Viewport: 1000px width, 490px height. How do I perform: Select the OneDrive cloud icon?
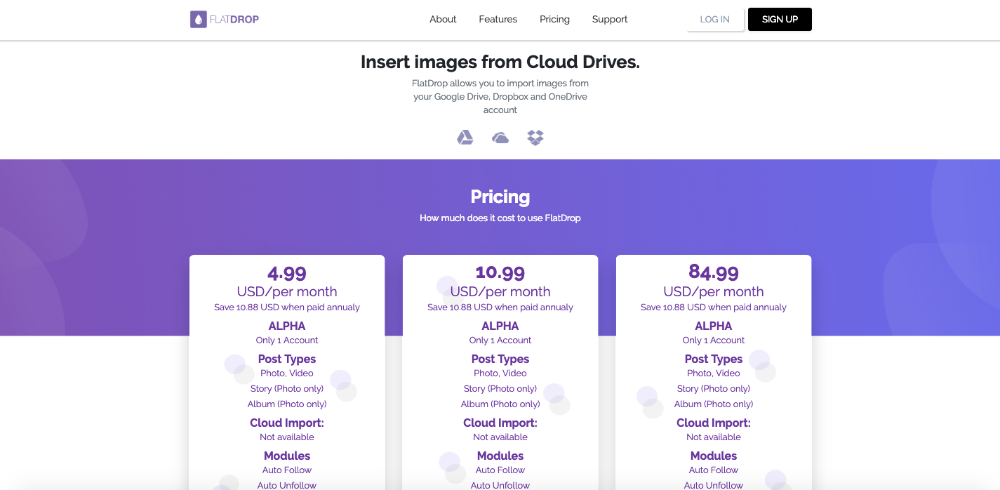[500, 138]
